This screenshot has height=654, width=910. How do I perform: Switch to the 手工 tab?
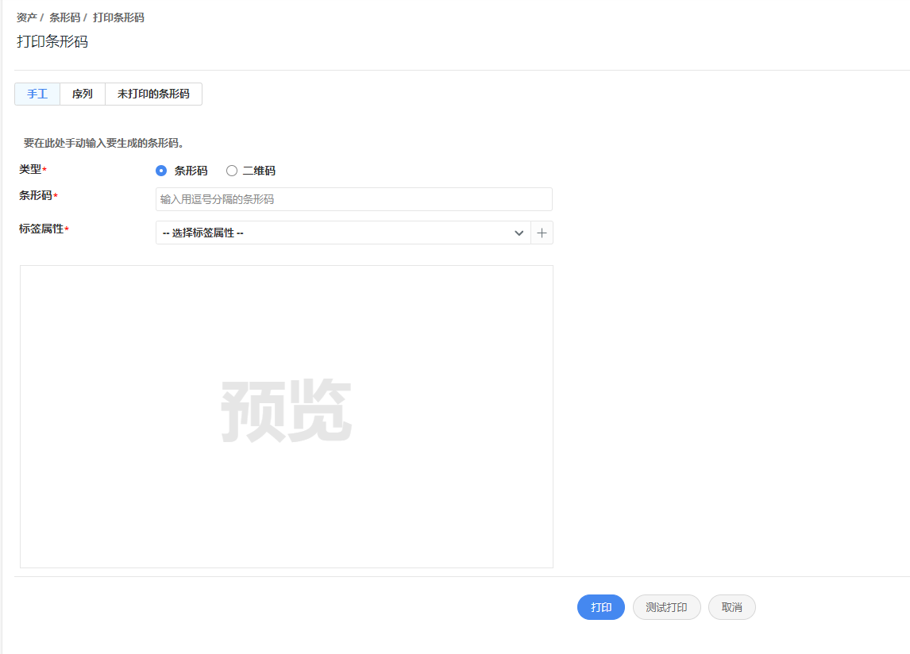[37, 94]
